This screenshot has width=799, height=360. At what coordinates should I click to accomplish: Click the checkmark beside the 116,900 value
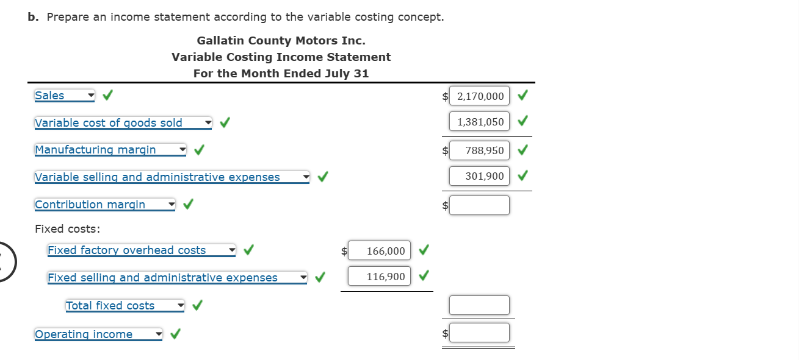click(x=423, y=276)
